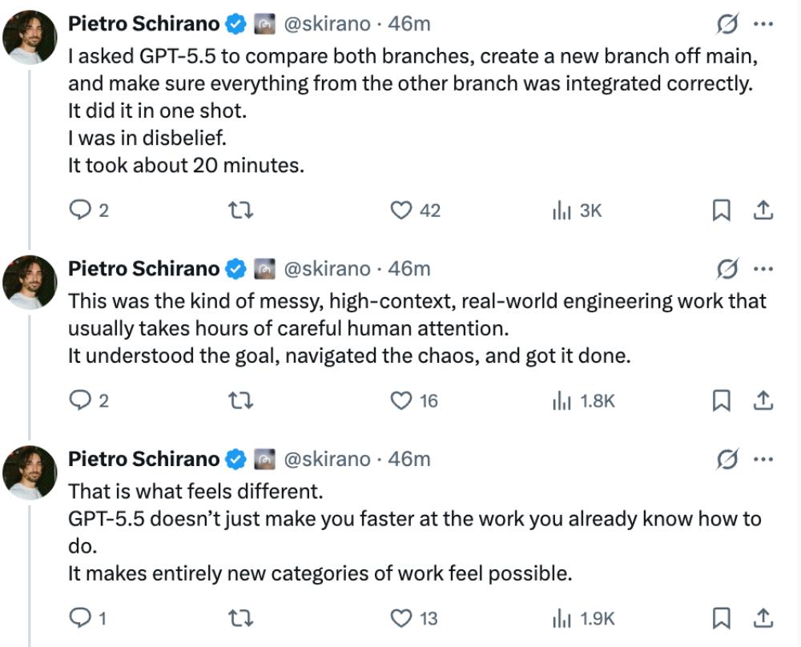
Task: Like the tweet with 42 likes
Action: coord(400,211)
